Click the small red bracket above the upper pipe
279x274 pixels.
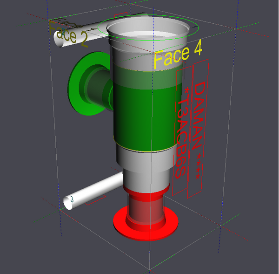121,14
